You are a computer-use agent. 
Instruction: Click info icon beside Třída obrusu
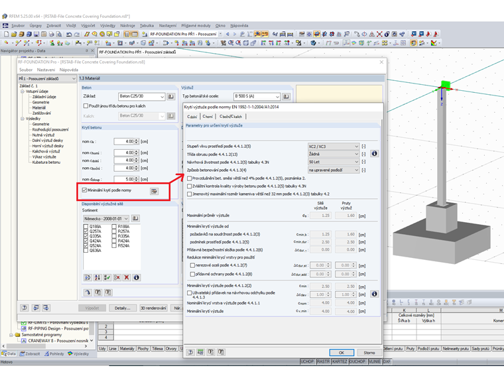tap(374, 154)
